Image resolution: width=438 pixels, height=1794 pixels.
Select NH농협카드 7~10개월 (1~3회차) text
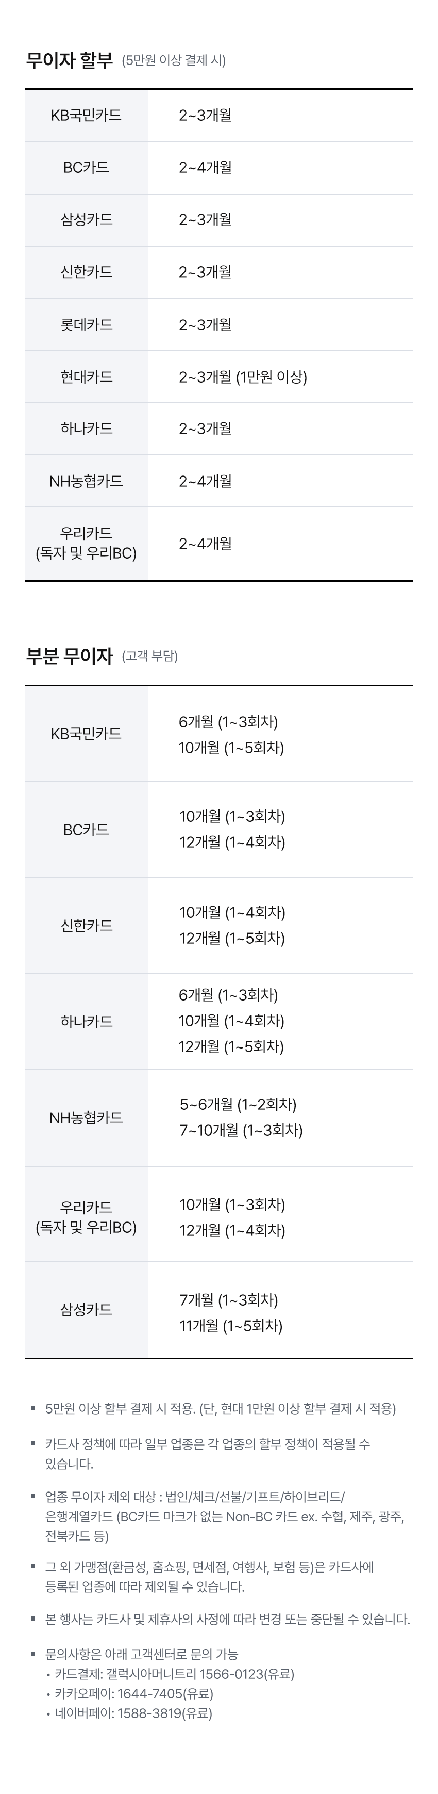click(241, 1130)
